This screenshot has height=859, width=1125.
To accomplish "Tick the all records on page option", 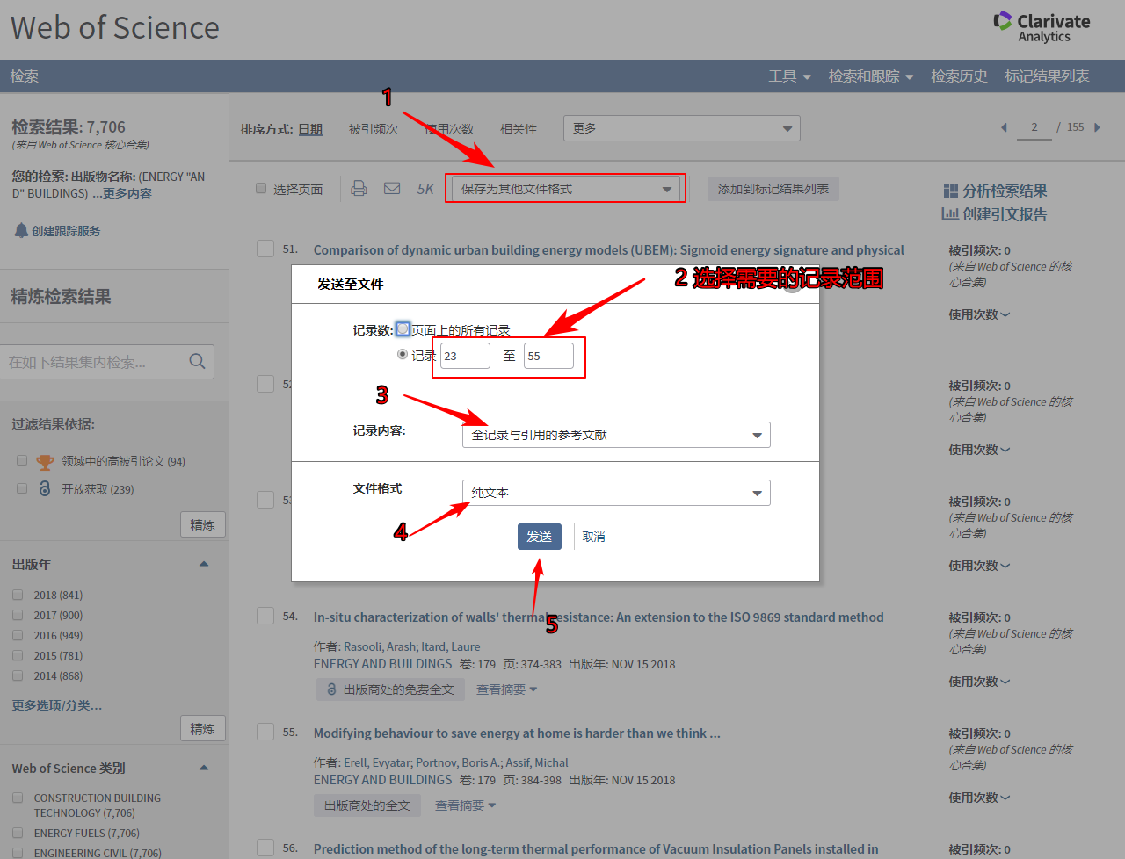I will (x=403, y=328).
